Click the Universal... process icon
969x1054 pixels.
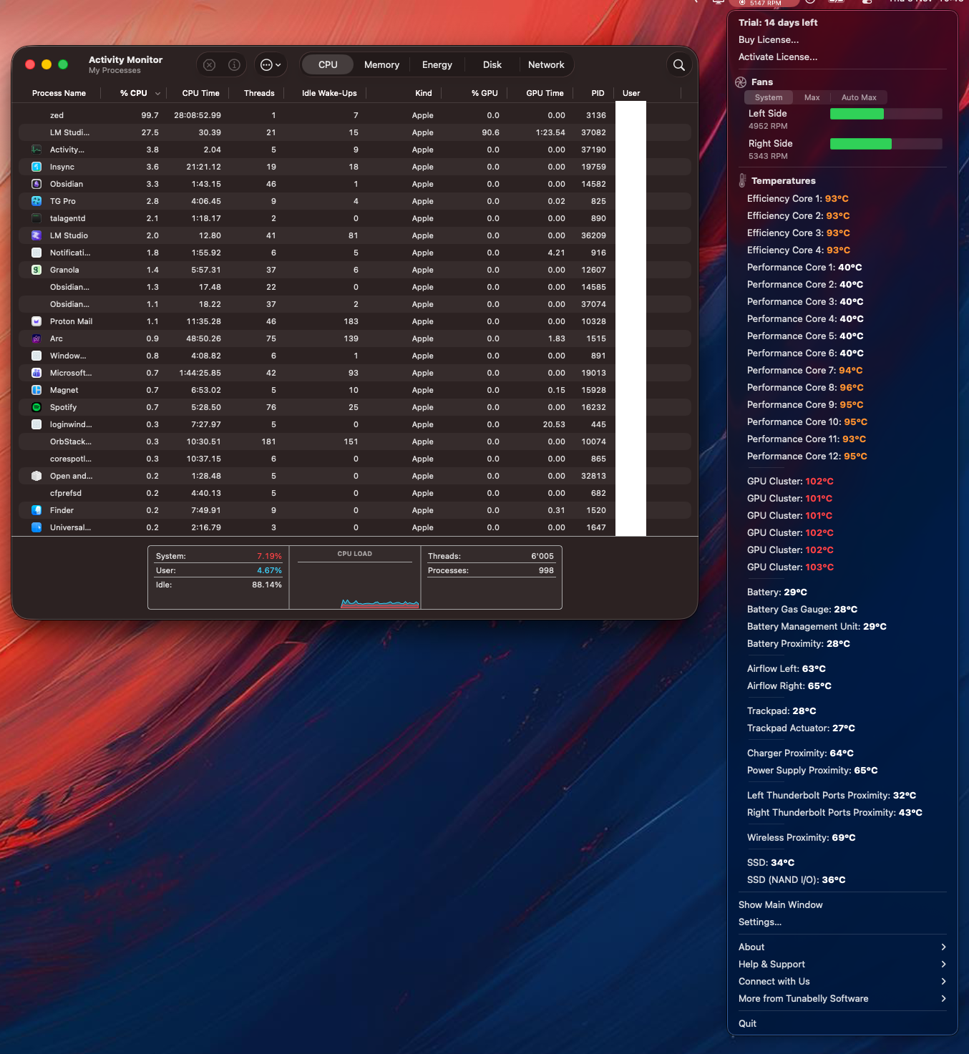pos(36,527)
